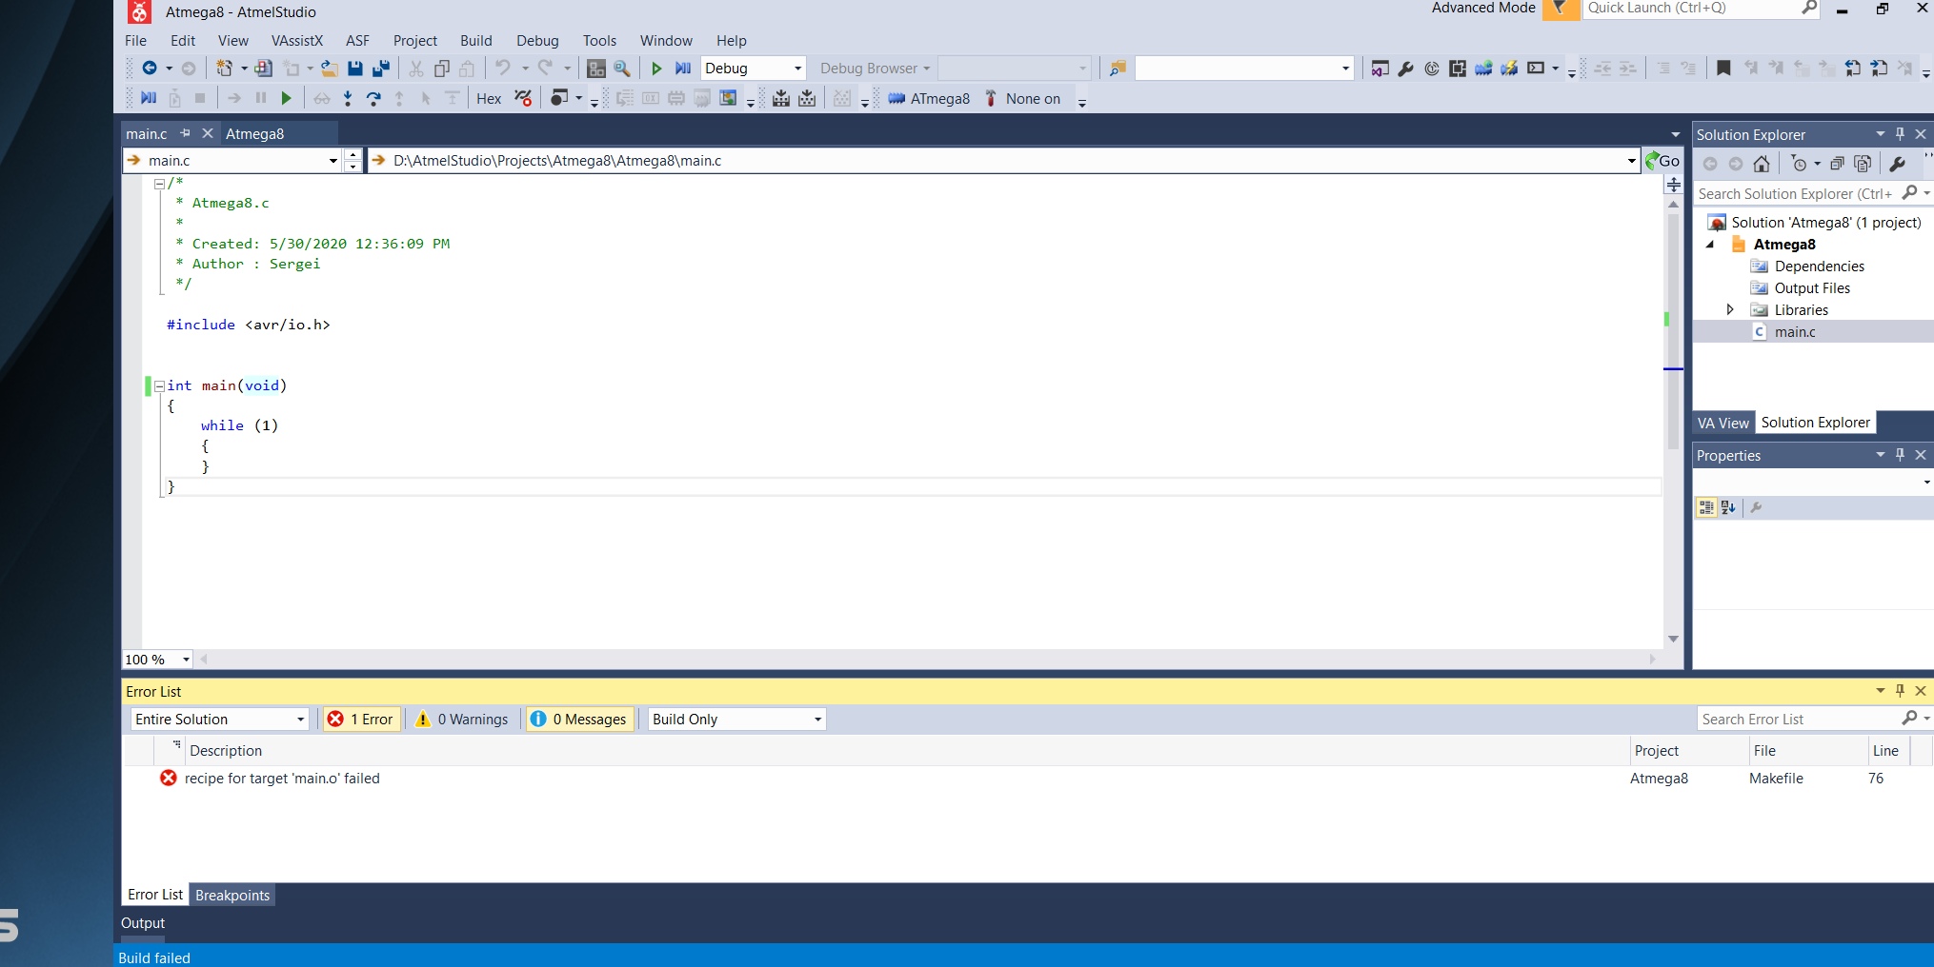Click the Step Into arrow icon
Screen dimensions: 1934x967
[x=348, y=98]
